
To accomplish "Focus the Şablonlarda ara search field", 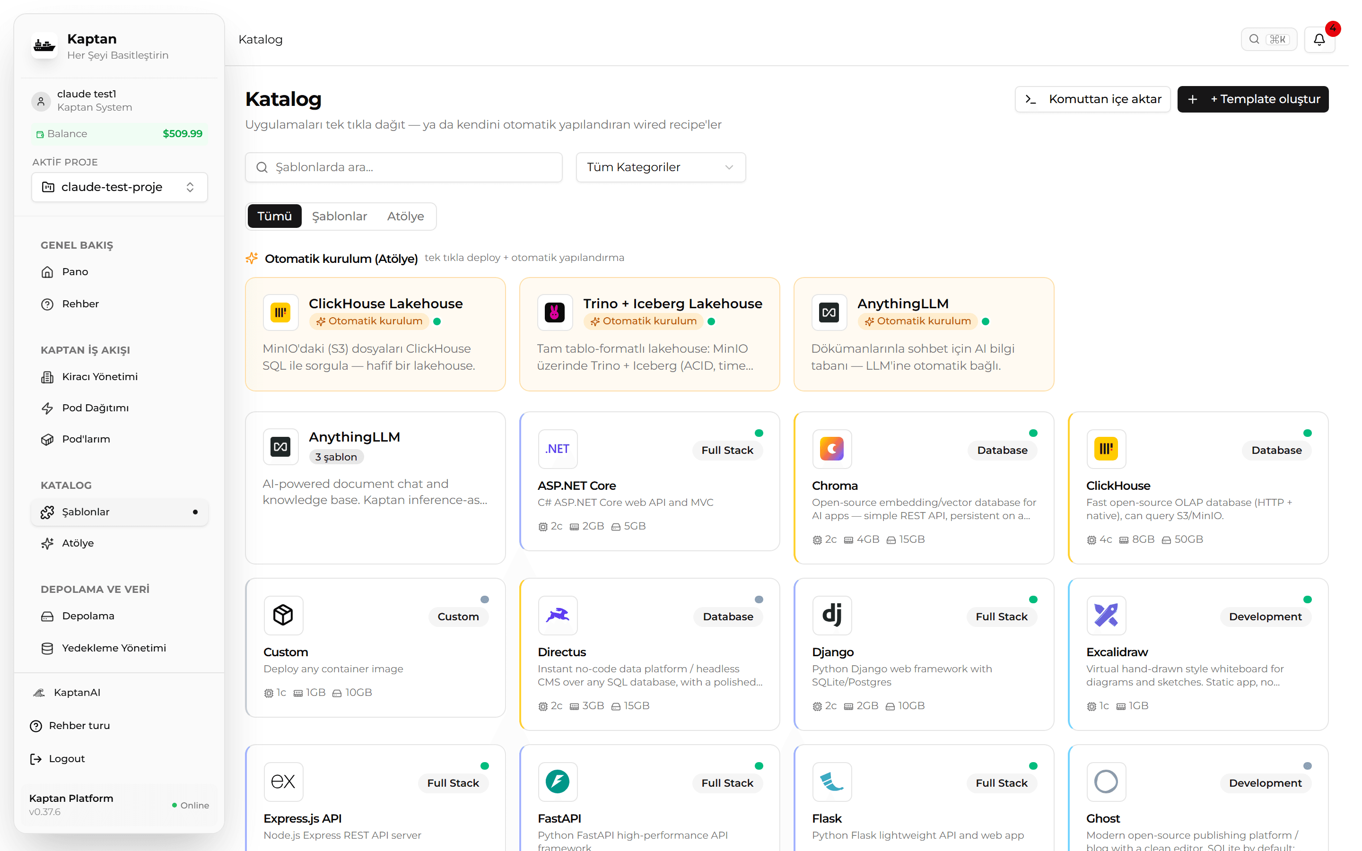I will [403, 167].
